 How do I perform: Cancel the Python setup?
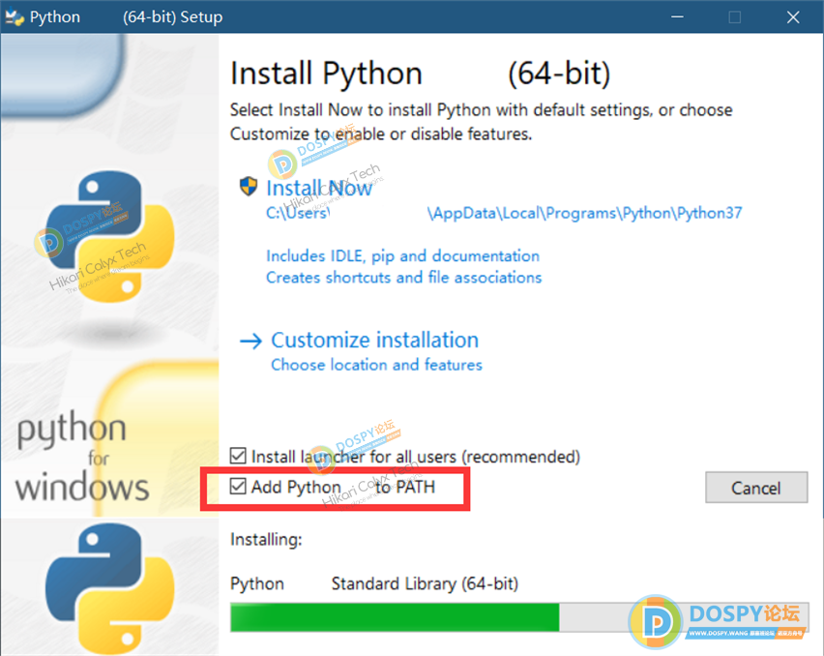[x=756, y=488]
